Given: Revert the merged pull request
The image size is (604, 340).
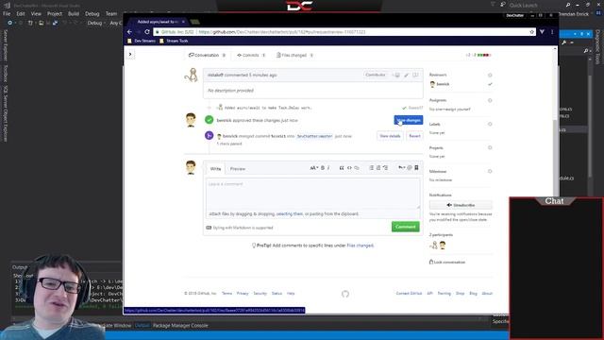Looking at the screenshot, I should pos(414,136).
